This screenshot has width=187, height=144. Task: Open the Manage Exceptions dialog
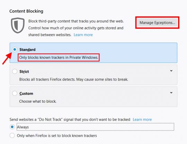(x=157, y=22)
